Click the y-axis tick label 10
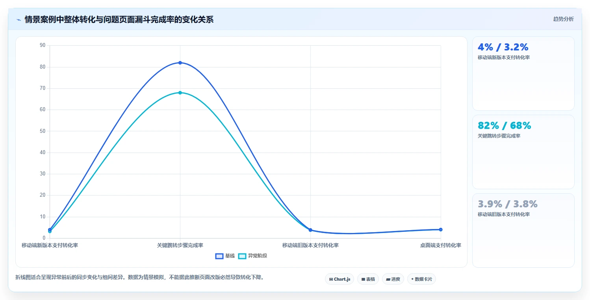The image size is (590, 300). point(43,217)
